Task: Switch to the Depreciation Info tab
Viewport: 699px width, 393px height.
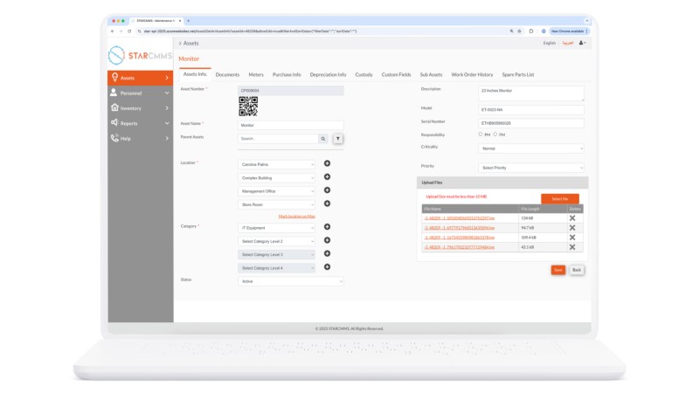Action: click(x=328, y=75)
